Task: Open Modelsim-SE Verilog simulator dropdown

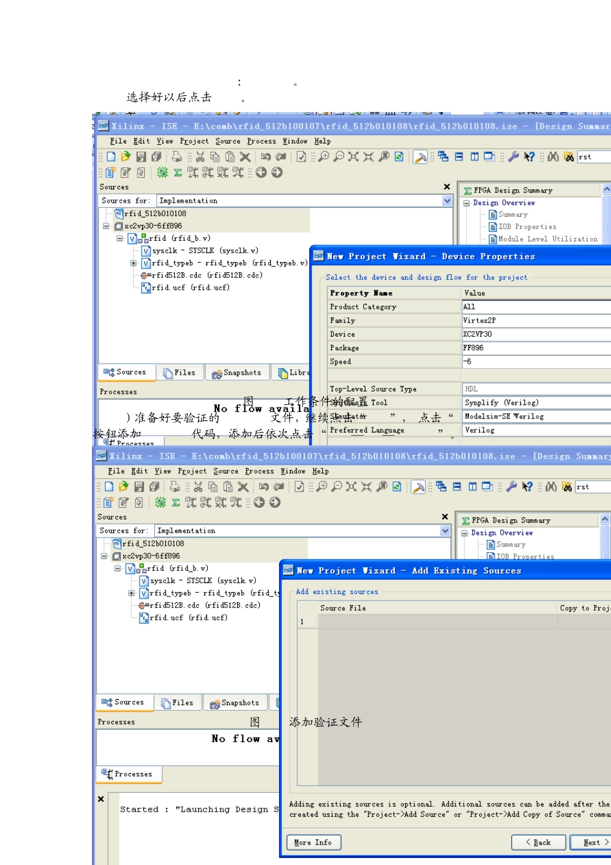Action: pos(536,416)
